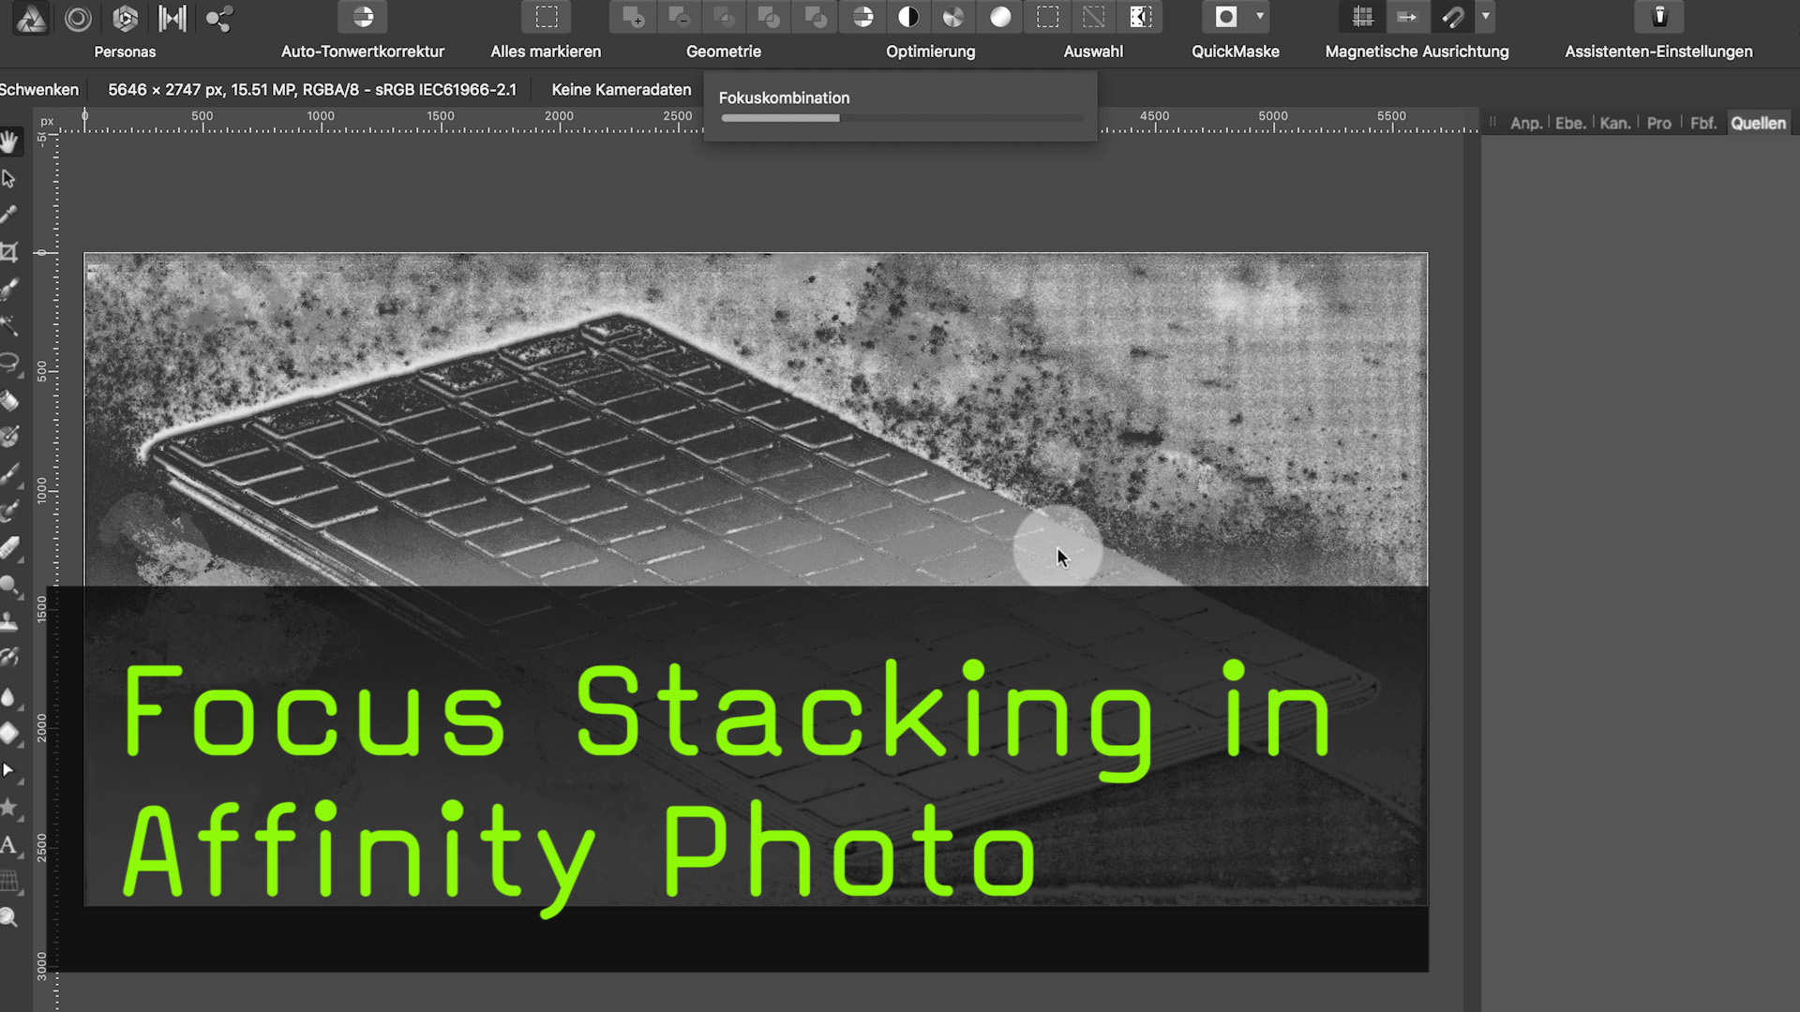The width and height of the screenshot is (1800, 1012).
Task: Select the Quellen panel tab
Action: [1759, 124]
